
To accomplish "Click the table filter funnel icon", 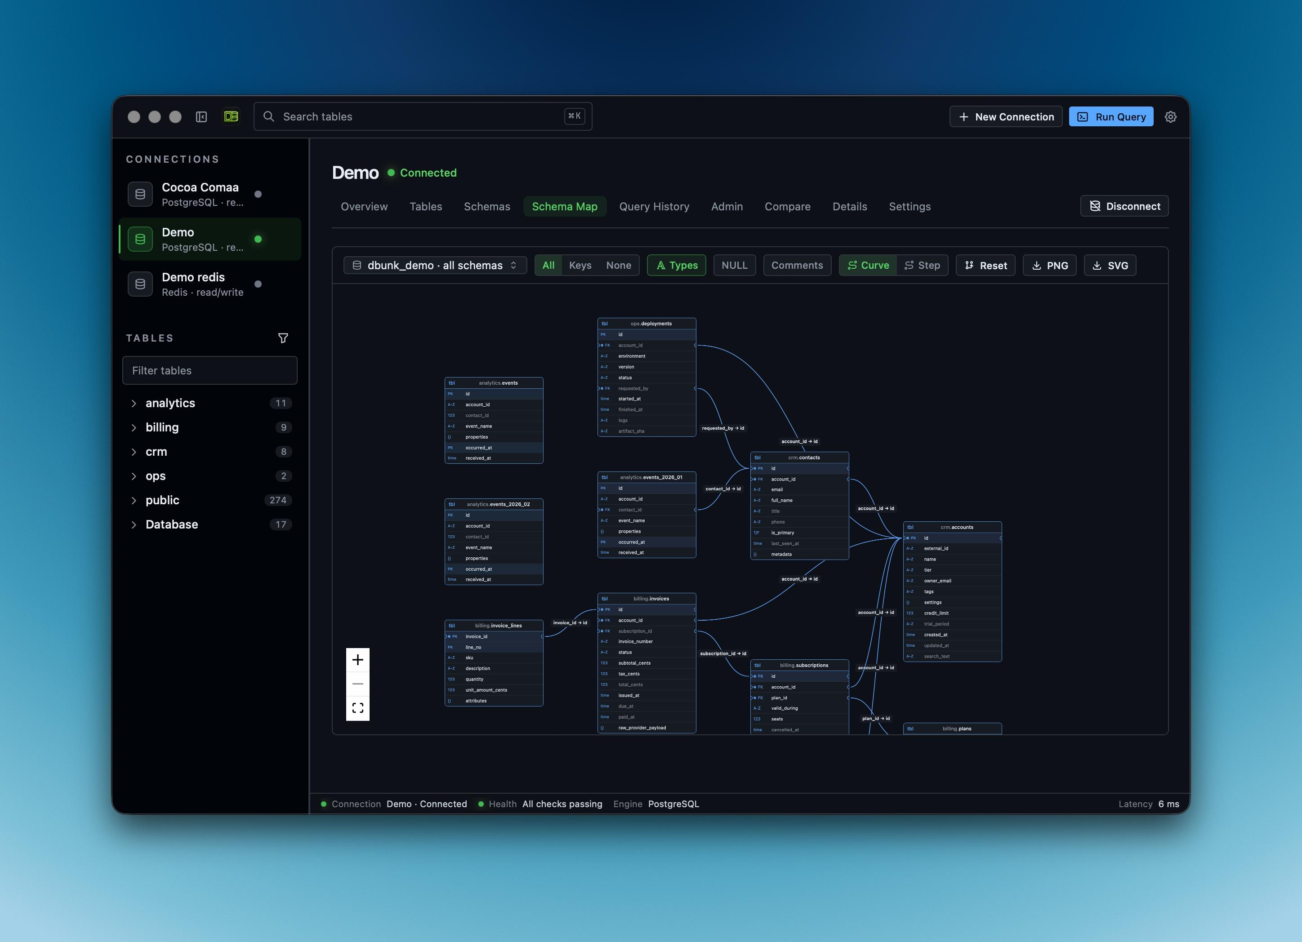I will click(x=283, y=338).
